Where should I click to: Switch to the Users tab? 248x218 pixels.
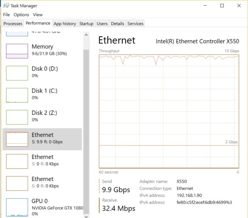click(x=102, y=24)
